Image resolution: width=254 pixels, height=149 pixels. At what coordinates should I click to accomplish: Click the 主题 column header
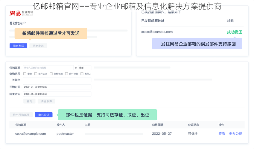(x=87, y=125)
